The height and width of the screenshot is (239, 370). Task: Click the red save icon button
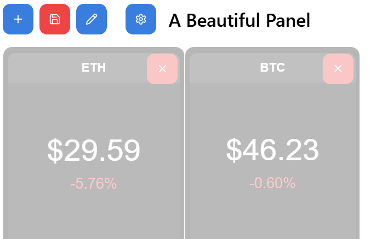click(x=55, y=19)
